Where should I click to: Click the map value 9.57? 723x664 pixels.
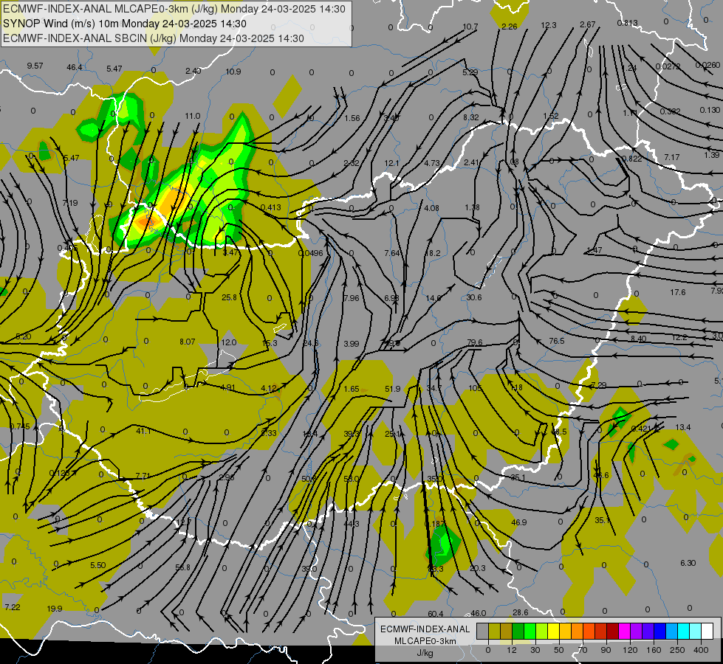(35, 66)
